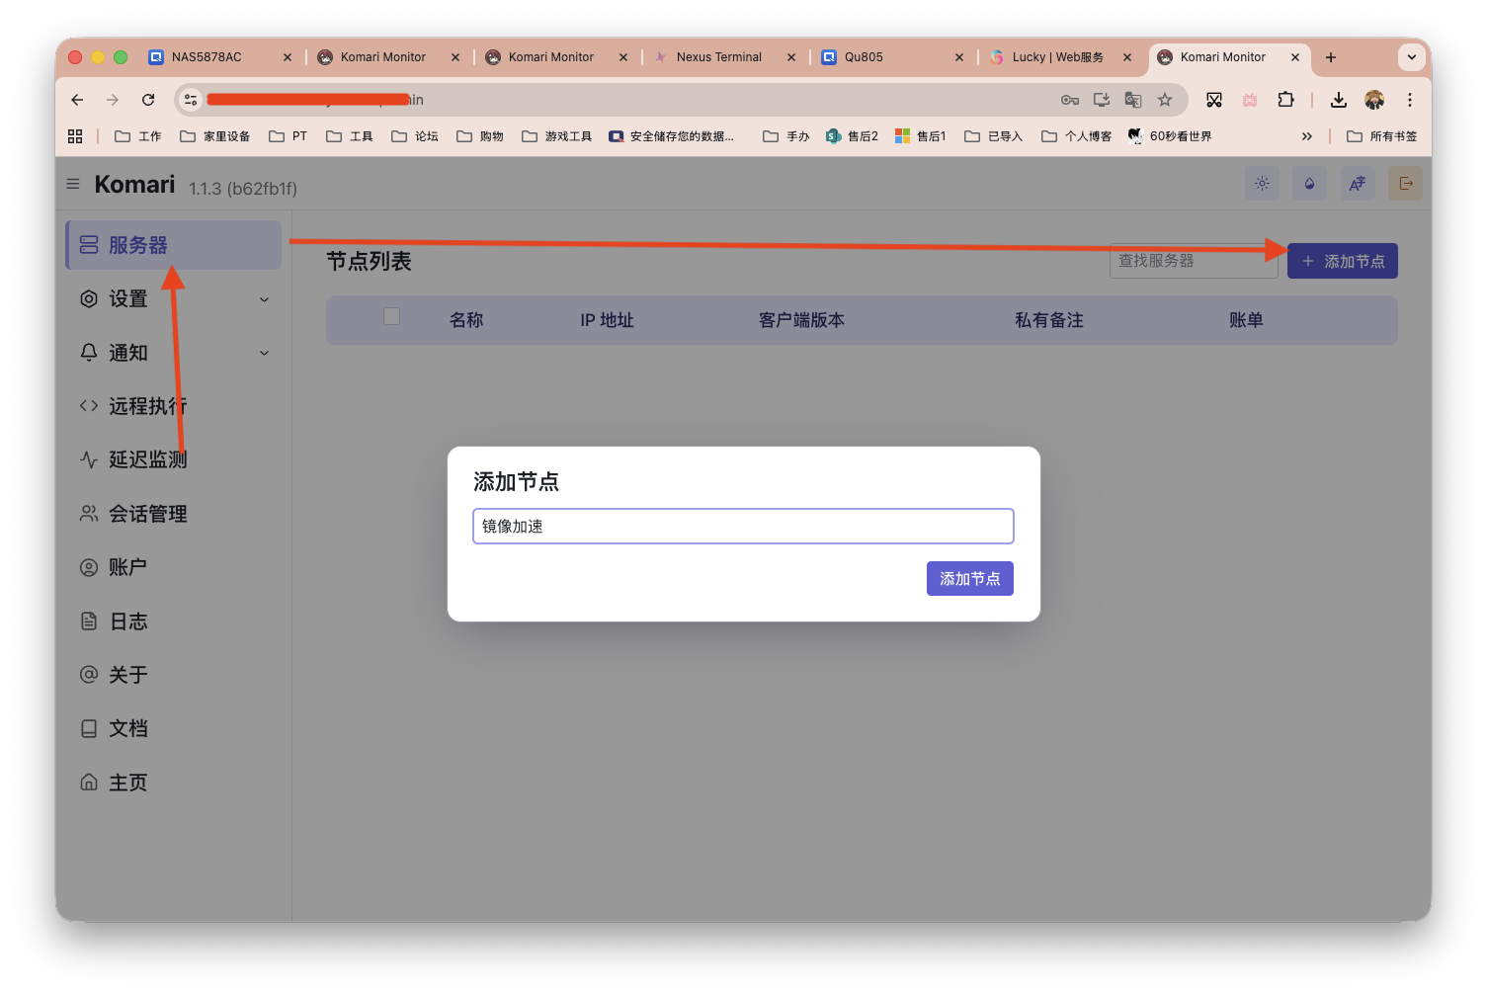Expand the 设置 menu chevron
1487x995 pixels.
pos(263,298)
